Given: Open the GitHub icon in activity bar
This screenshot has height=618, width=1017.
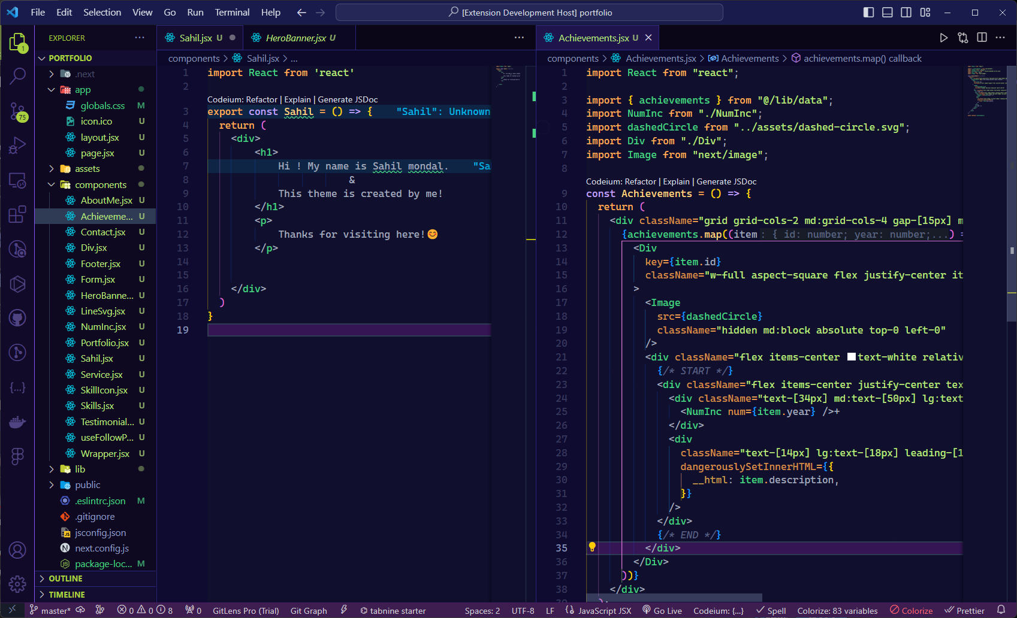Looking at the screenshot, I should coord(18,317).
